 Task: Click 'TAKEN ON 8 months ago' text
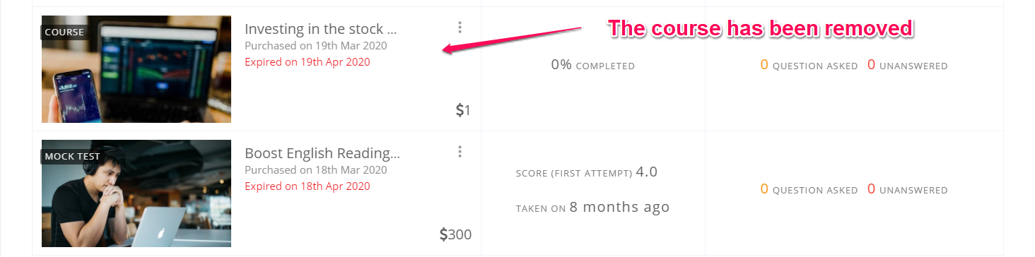[592, 208]
